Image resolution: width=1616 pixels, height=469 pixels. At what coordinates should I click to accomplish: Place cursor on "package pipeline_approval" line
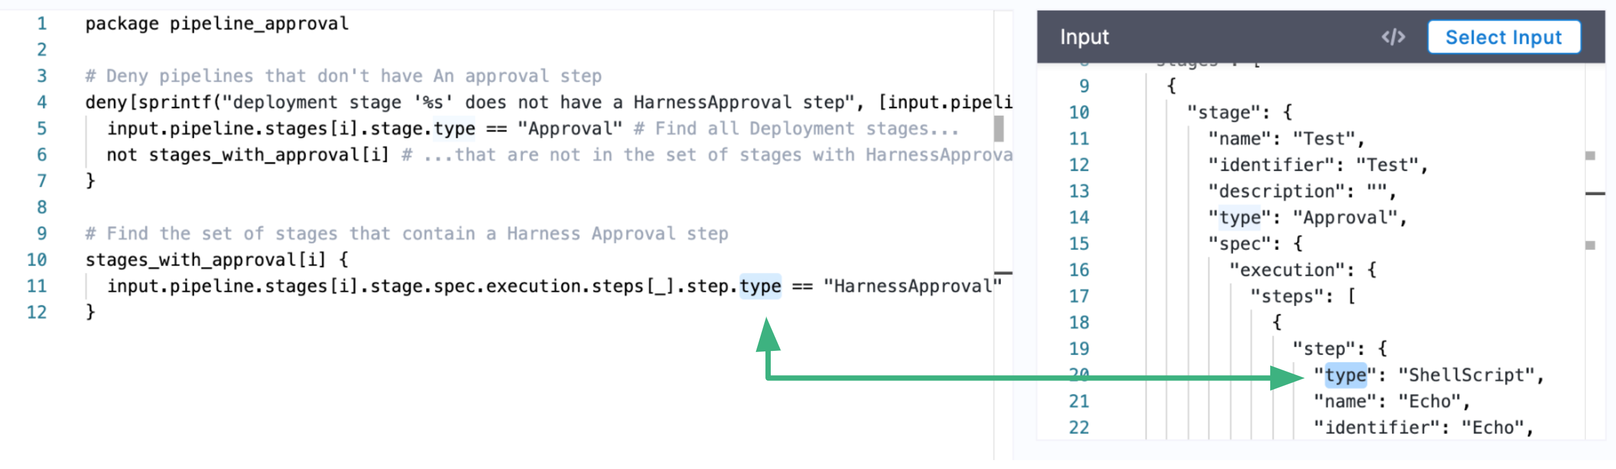pos(216,24)
